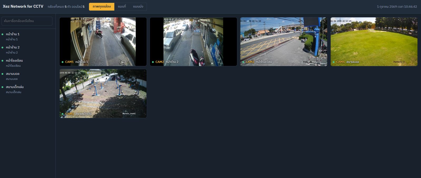Open the CAM5 สนามเด็กเล่น video feed
421x178 pixels.
click(103, 94)
